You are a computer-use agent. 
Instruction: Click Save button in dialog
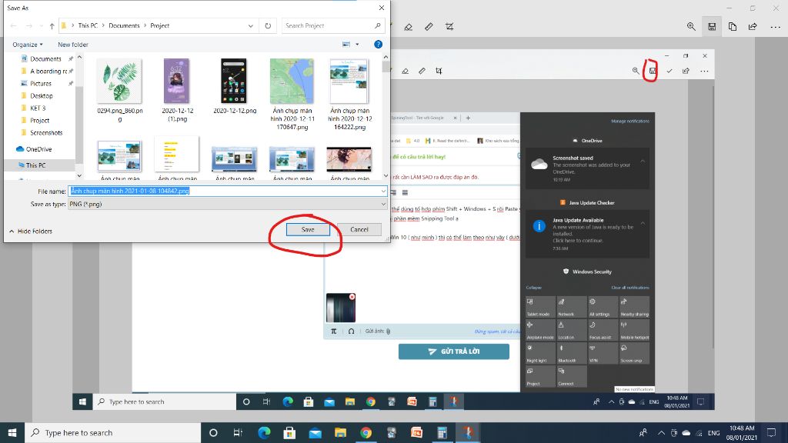[308, 229]
